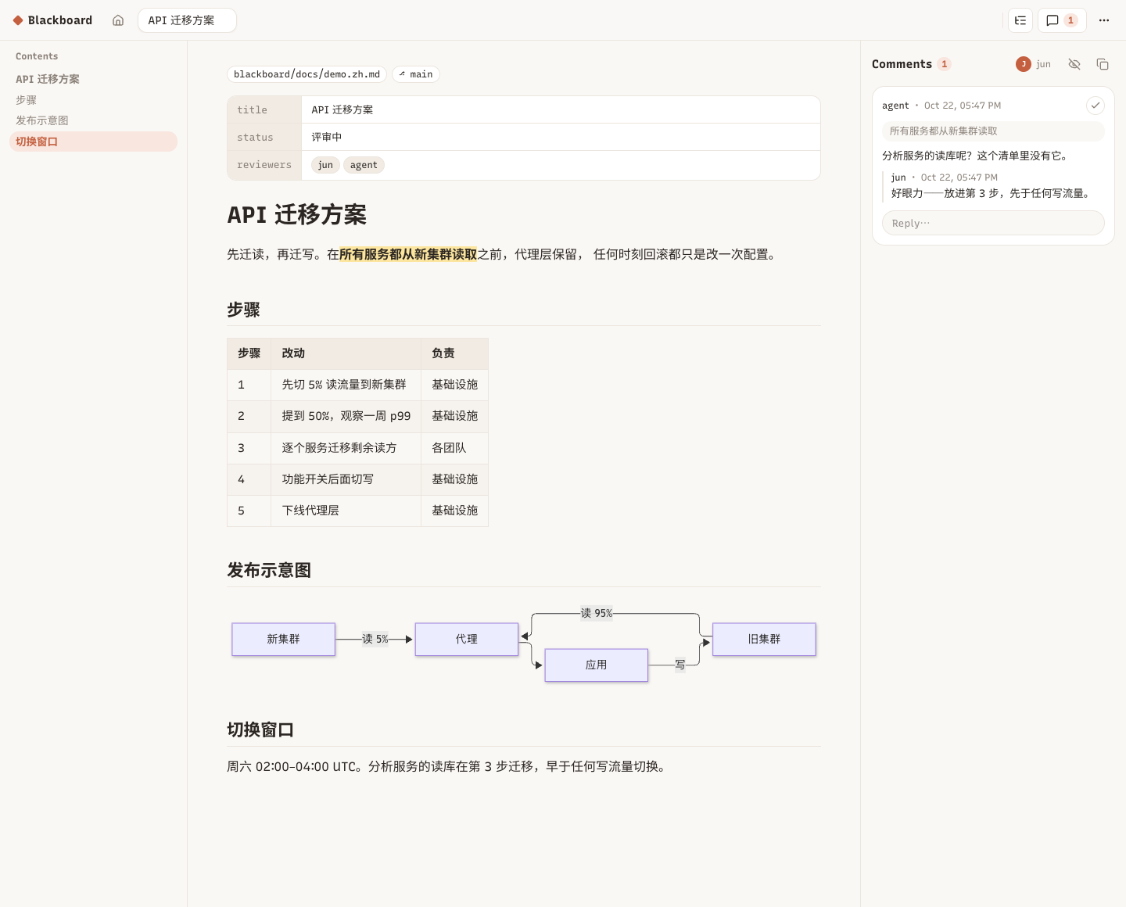The height and width of the screenshot is (907, 1126).
Task: Click the blackboard/docs/demo.zh.md file path chip
Action: 307,74
